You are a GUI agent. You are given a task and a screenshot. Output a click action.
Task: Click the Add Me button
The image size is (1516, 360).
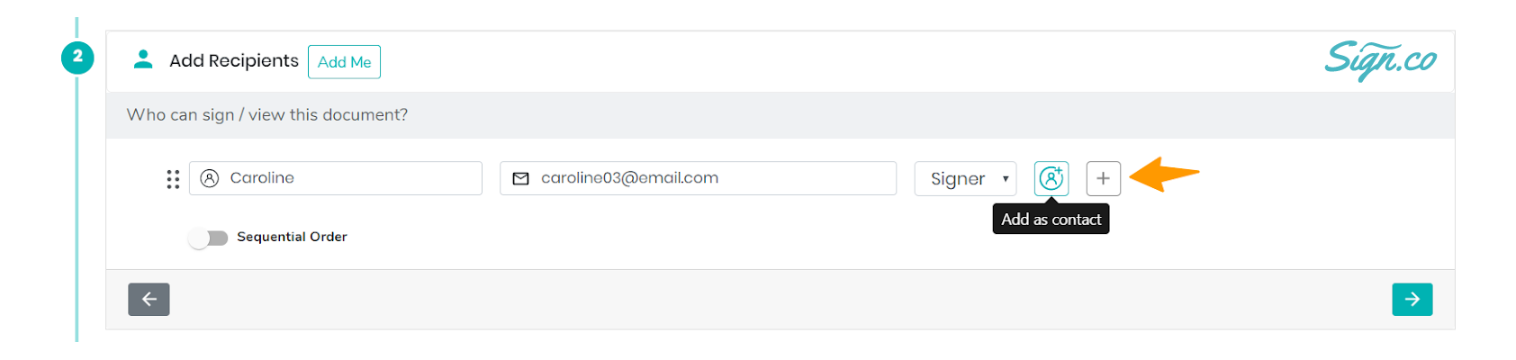[344, 62]
